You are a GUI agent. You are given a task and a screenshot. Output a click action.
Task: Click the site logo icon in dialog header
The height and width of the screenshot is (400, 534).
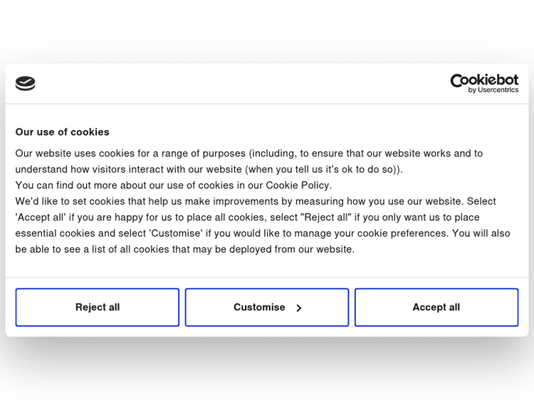click(x=26, y=84)
